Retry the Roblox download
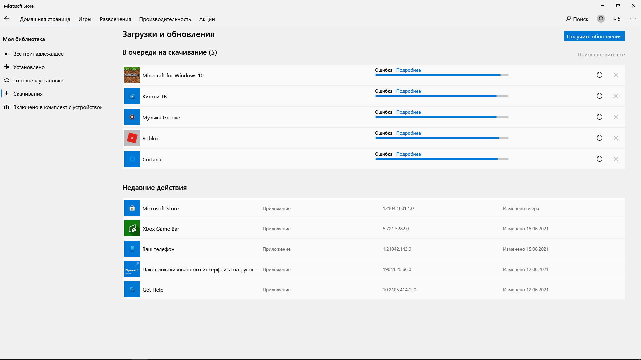This screenshot has height=360, width=641. coord(599,138)
